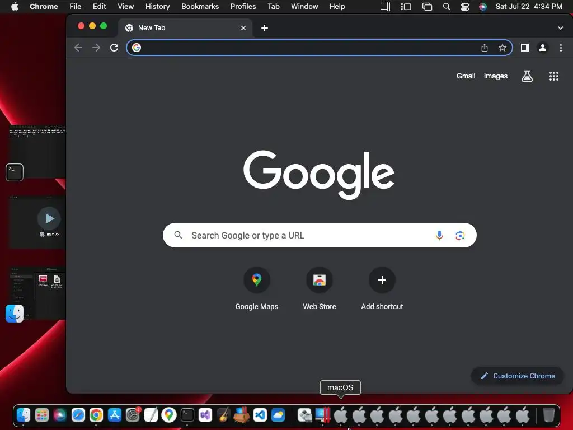
Task: Open Siri from the Dock
Action: click(x=60, y=415)
